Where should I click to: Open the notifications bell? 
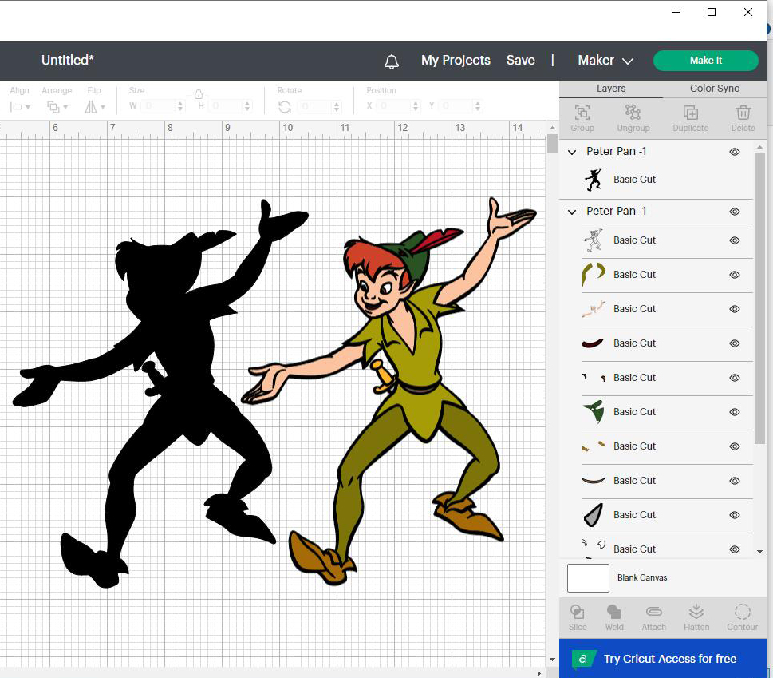[x=392, y=61]
